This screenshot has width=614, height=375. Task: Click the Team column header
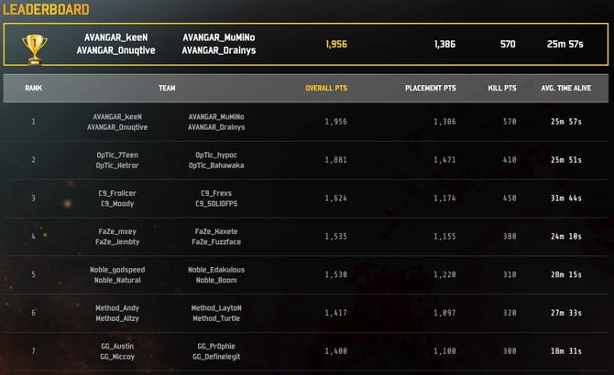(167, 89)
